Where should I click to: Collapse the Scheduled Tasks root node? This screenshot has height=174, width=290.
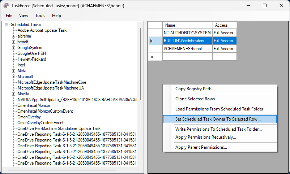tap(7, 25)
